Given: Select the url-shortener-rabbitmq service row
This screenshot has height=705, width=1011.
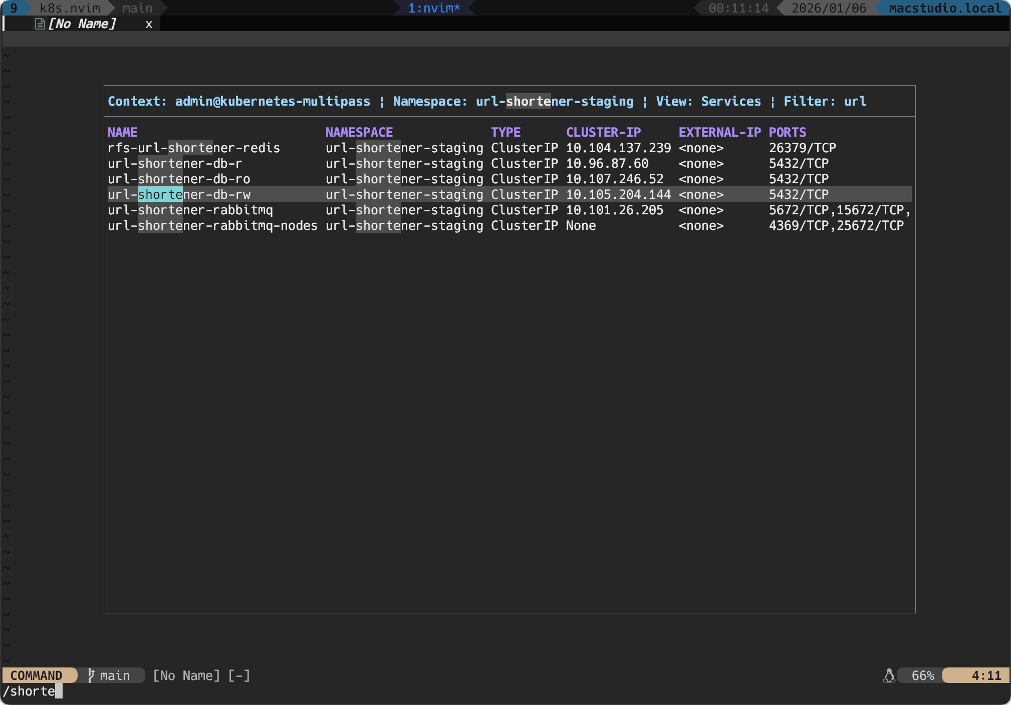Looking at the screenshot, I should [x=190, y=210].
